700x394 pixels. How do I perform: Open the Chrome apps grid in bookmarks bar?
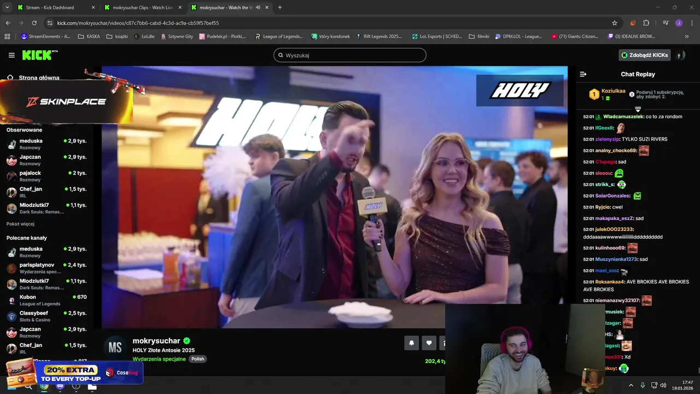7,37
